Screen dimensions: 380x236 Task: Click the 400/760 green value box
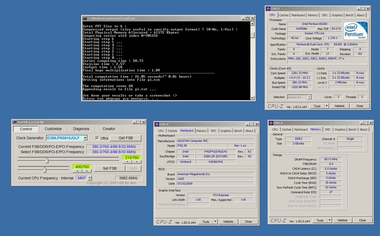[82, 167]
